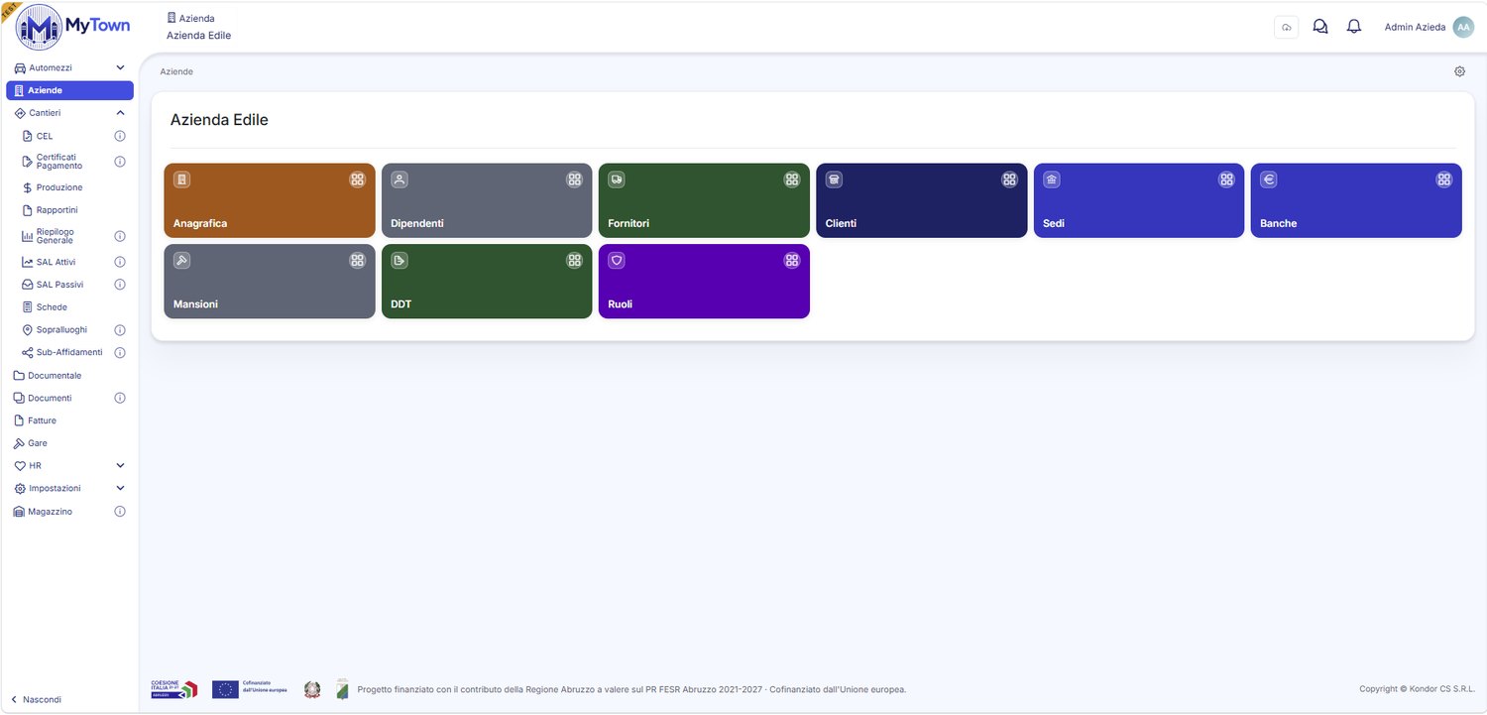Open page settings gear icon
Image resolution: width=1487 pixels, height=715 pixels.
(x=1460, y=71)
